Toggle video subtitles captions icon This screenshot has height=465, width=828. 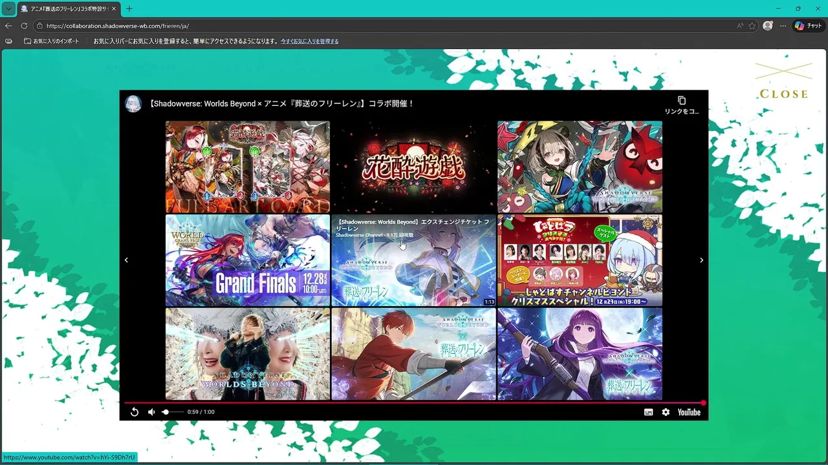click(648, 412)
